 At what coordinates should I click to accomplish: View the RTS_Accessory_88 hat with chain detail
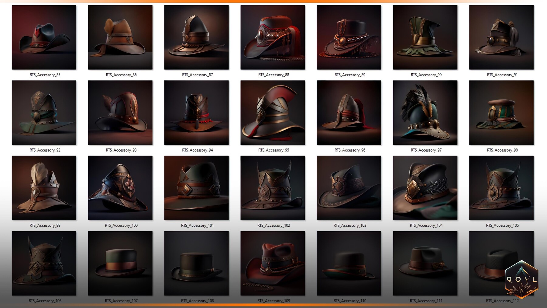273,37
